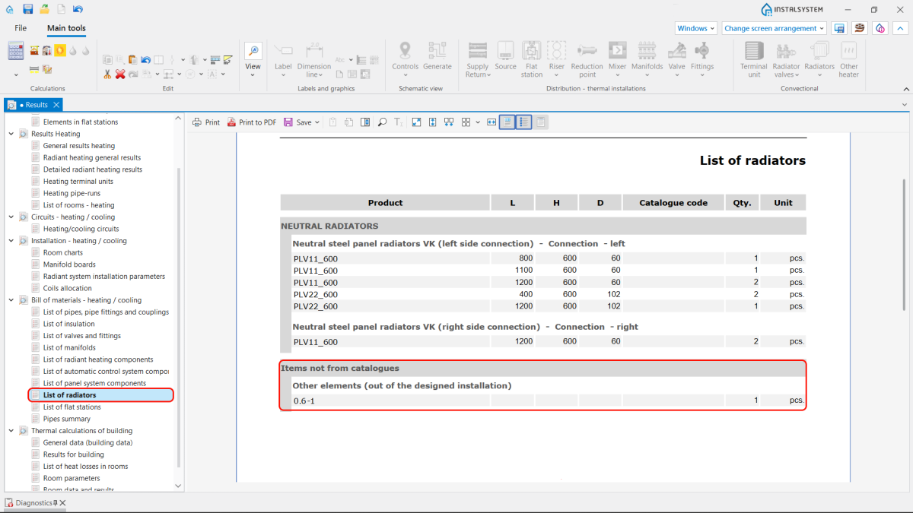This screenshot has width=913, height=513.
Task: Click the Print to PDF button
Action: tap(252, 122)
